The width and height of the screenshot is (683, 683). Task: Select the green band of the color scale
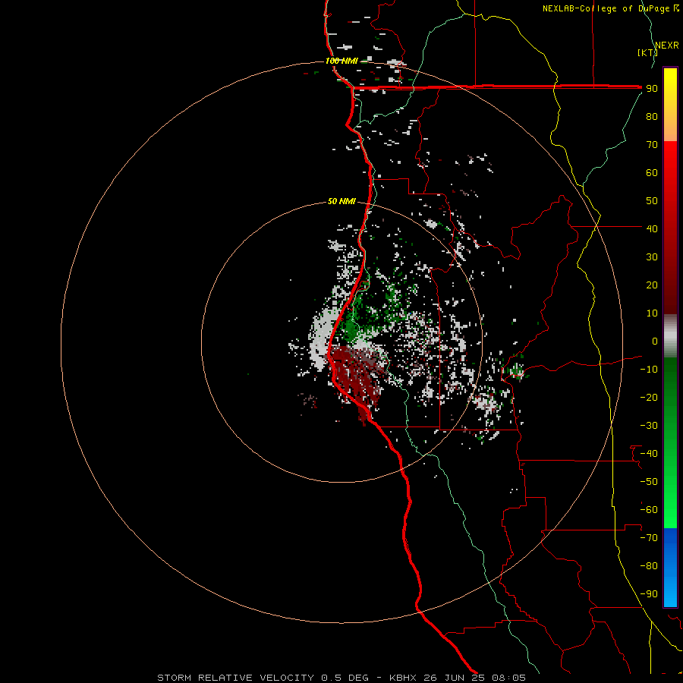[x=670, y=443]
